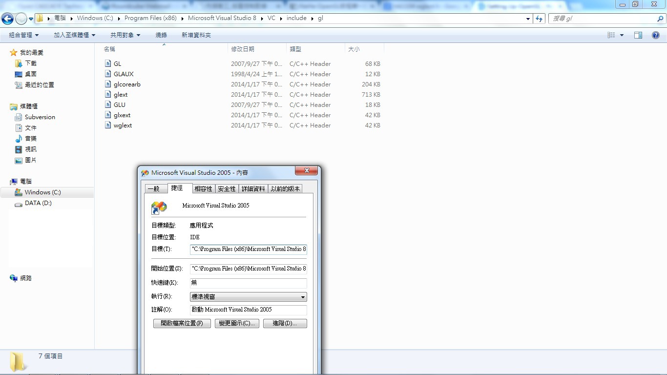Click the VC breadcrumb in address bar
Screen dimensions: 667x375
[271, 19]
